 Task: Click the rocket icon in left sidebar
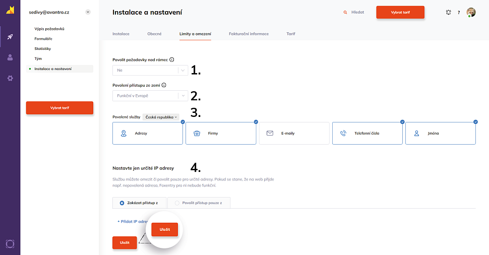pos(10,37)
